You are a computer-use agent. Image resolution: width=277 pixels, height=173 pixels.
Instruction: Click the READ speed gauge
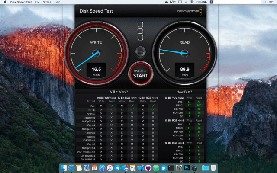(x=185, y=53)
